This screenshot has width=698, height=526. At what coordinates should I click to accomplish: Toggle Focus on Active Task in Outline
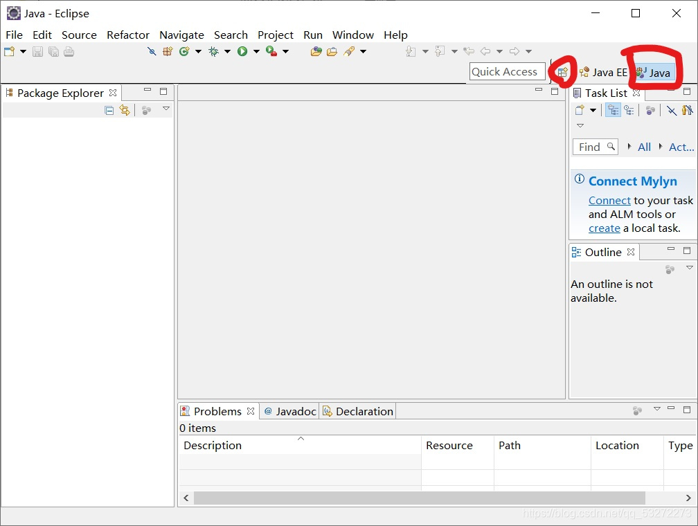tap(670, 269)
